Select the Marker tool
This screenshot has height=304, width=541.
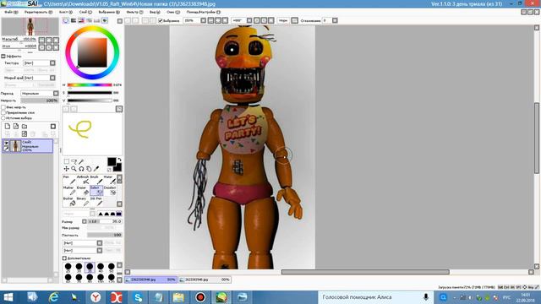68,191
